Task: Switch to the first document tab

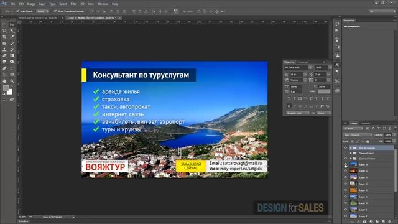Action: click(x=39, y=18)
